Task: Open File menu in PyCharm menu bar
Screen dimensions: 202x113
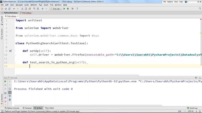Action: (x=2, y=5)
